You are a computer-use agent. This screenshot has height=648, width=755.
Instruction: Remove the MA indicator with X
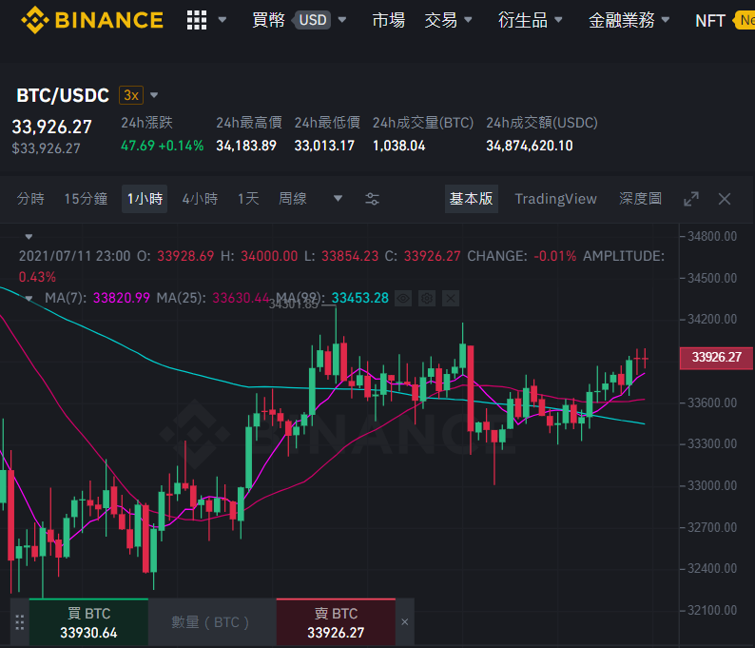pos(450,299)
